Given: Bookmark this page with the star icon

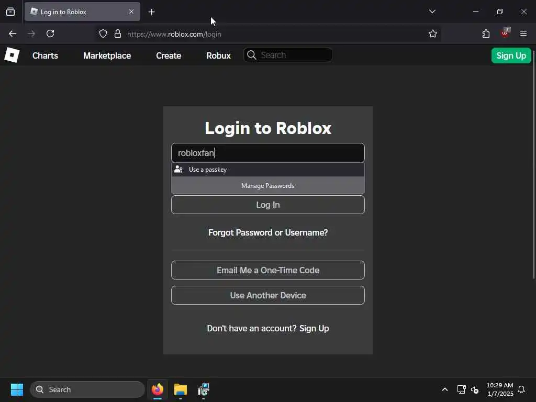Looking at the screenshot, I should coord(433,33).
